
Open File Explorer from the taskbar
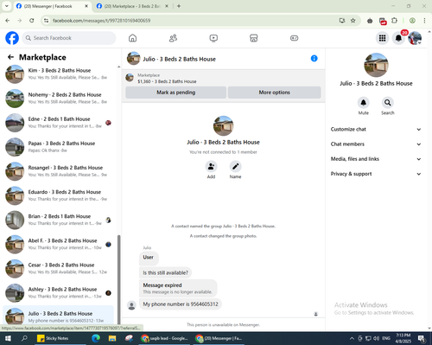pos(112,338)
